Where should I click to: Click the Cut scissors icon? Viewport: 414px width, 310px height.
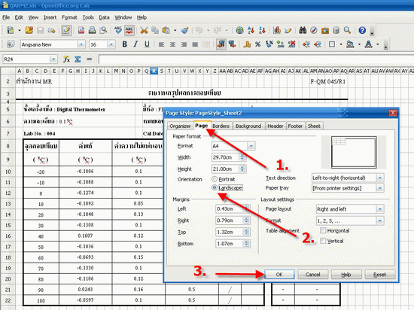point(144,30)
